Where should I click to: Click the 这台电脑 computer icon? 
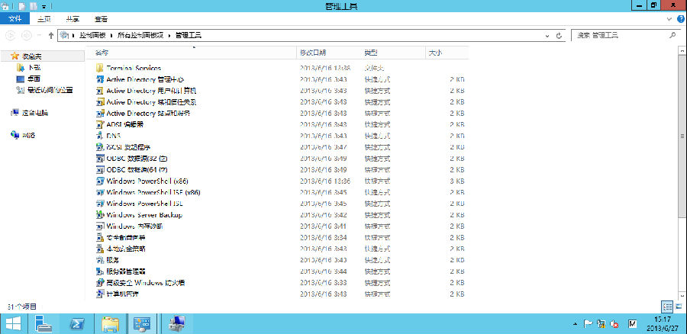coord(15,113)
